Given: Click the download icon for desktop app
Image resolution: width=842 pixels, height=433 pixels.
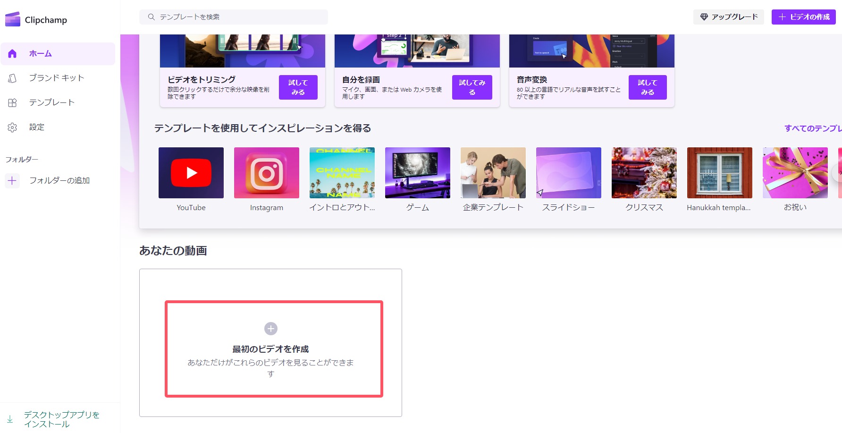Looking at the screenshot, I should (x=10, y=419).
